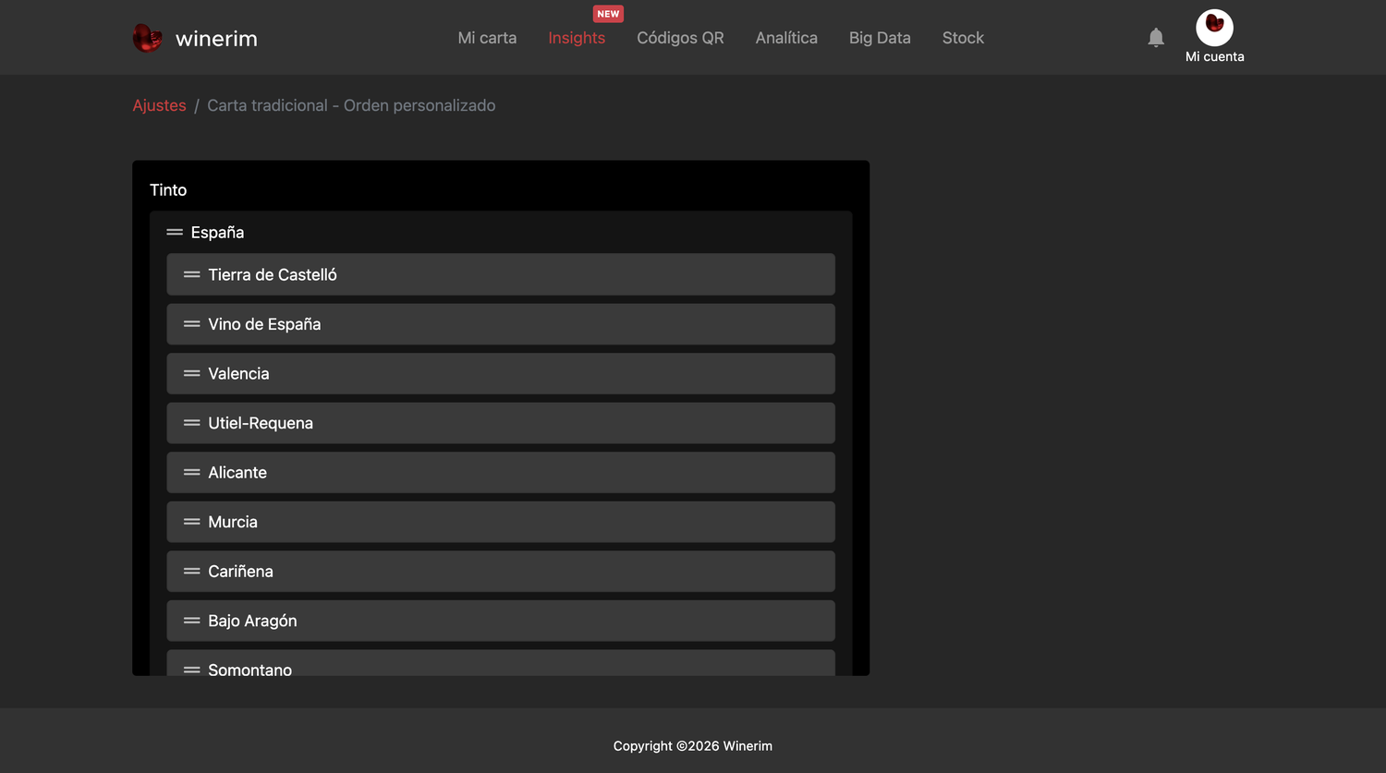Screen dimensions: 1386x773
Task: Select the Valencia region text
Action: click(238, 373)
